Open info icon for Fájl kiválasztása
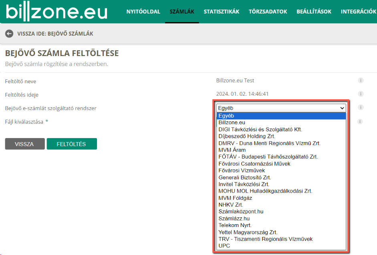This screenshot has height=255, width=377. click(x=360, y=122)
